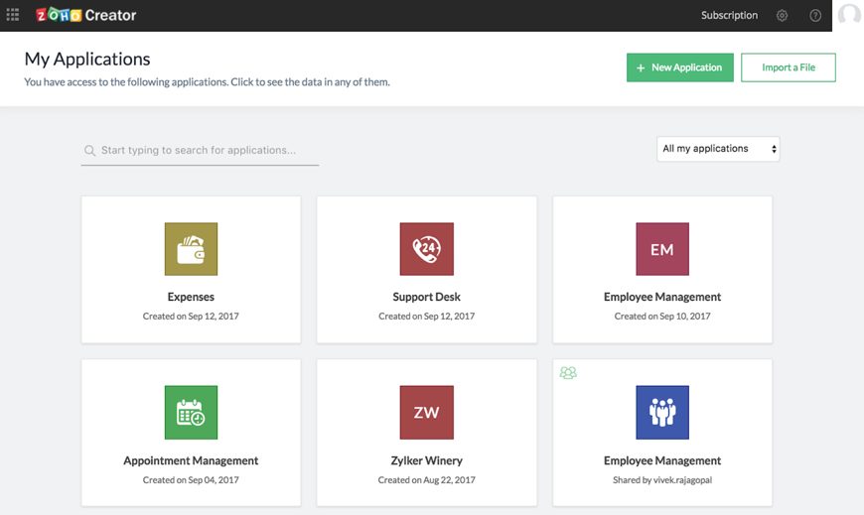
Task: Click 'Shared by vivek.rajagopal' text
Action: tap(662, 479)
